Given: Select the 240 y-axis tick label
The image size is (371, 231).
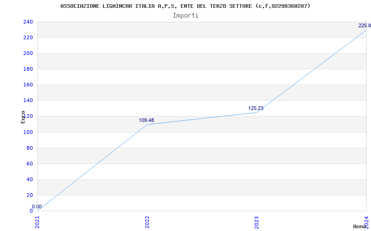Looking at the screenshot, I should click(x=27, y=22).
